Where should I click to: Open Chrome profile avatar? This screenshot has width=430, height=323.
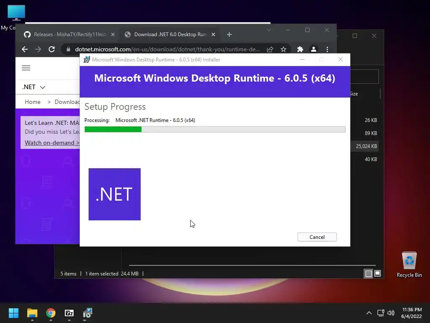pyautogui.click(x=313, y=49)
